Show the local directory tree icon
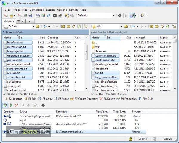The image size is (179, 143). pyautogui.click(x=86, y=27)
